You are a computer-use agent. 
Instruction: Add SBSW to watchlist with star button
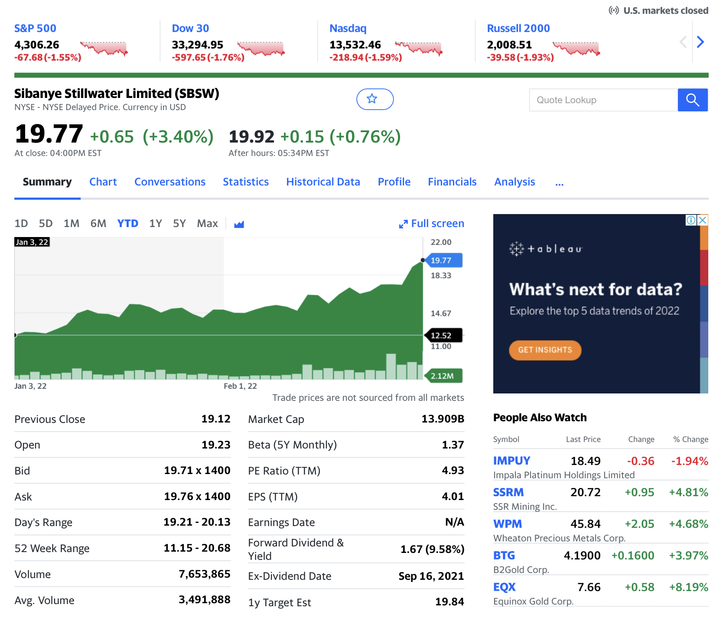point(375,99)
